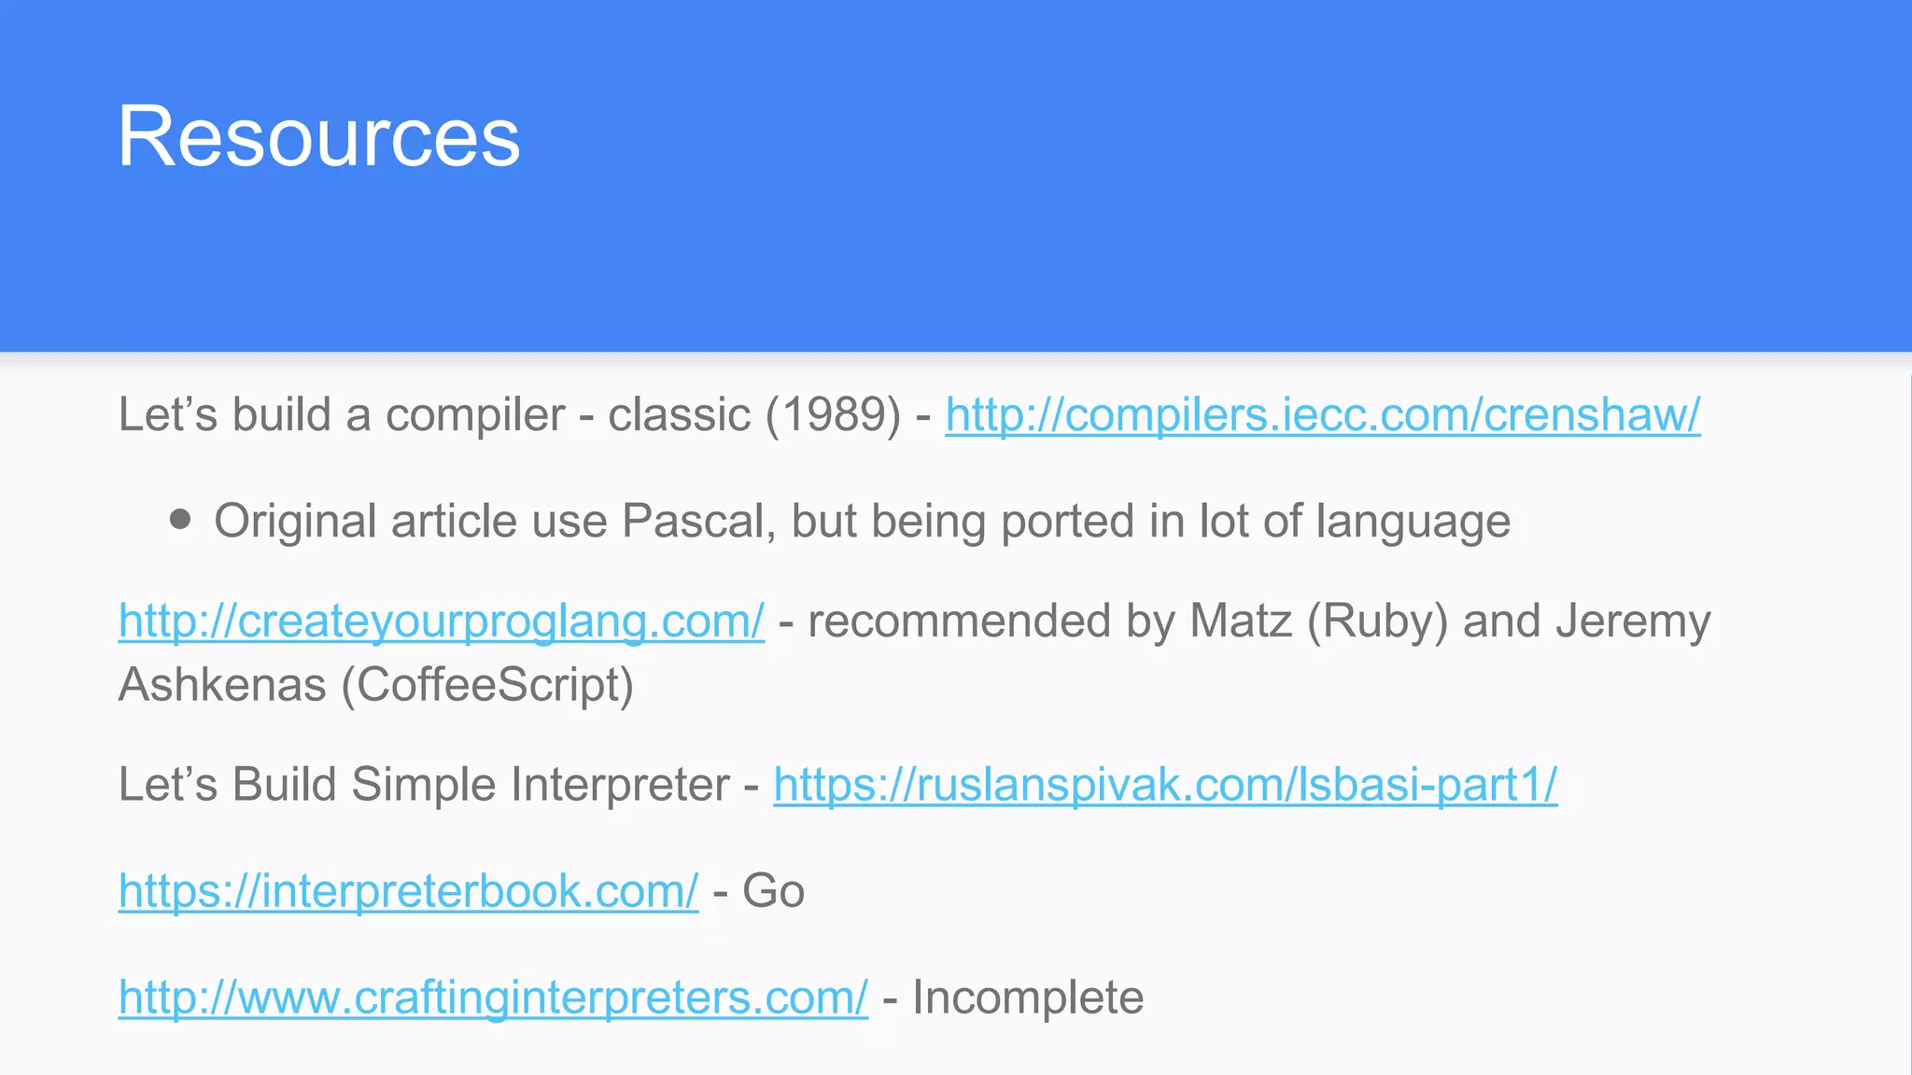Click the word (CoffeeScript)
The width and height of the screenshot is (1912, 1075).
point(487,685)
